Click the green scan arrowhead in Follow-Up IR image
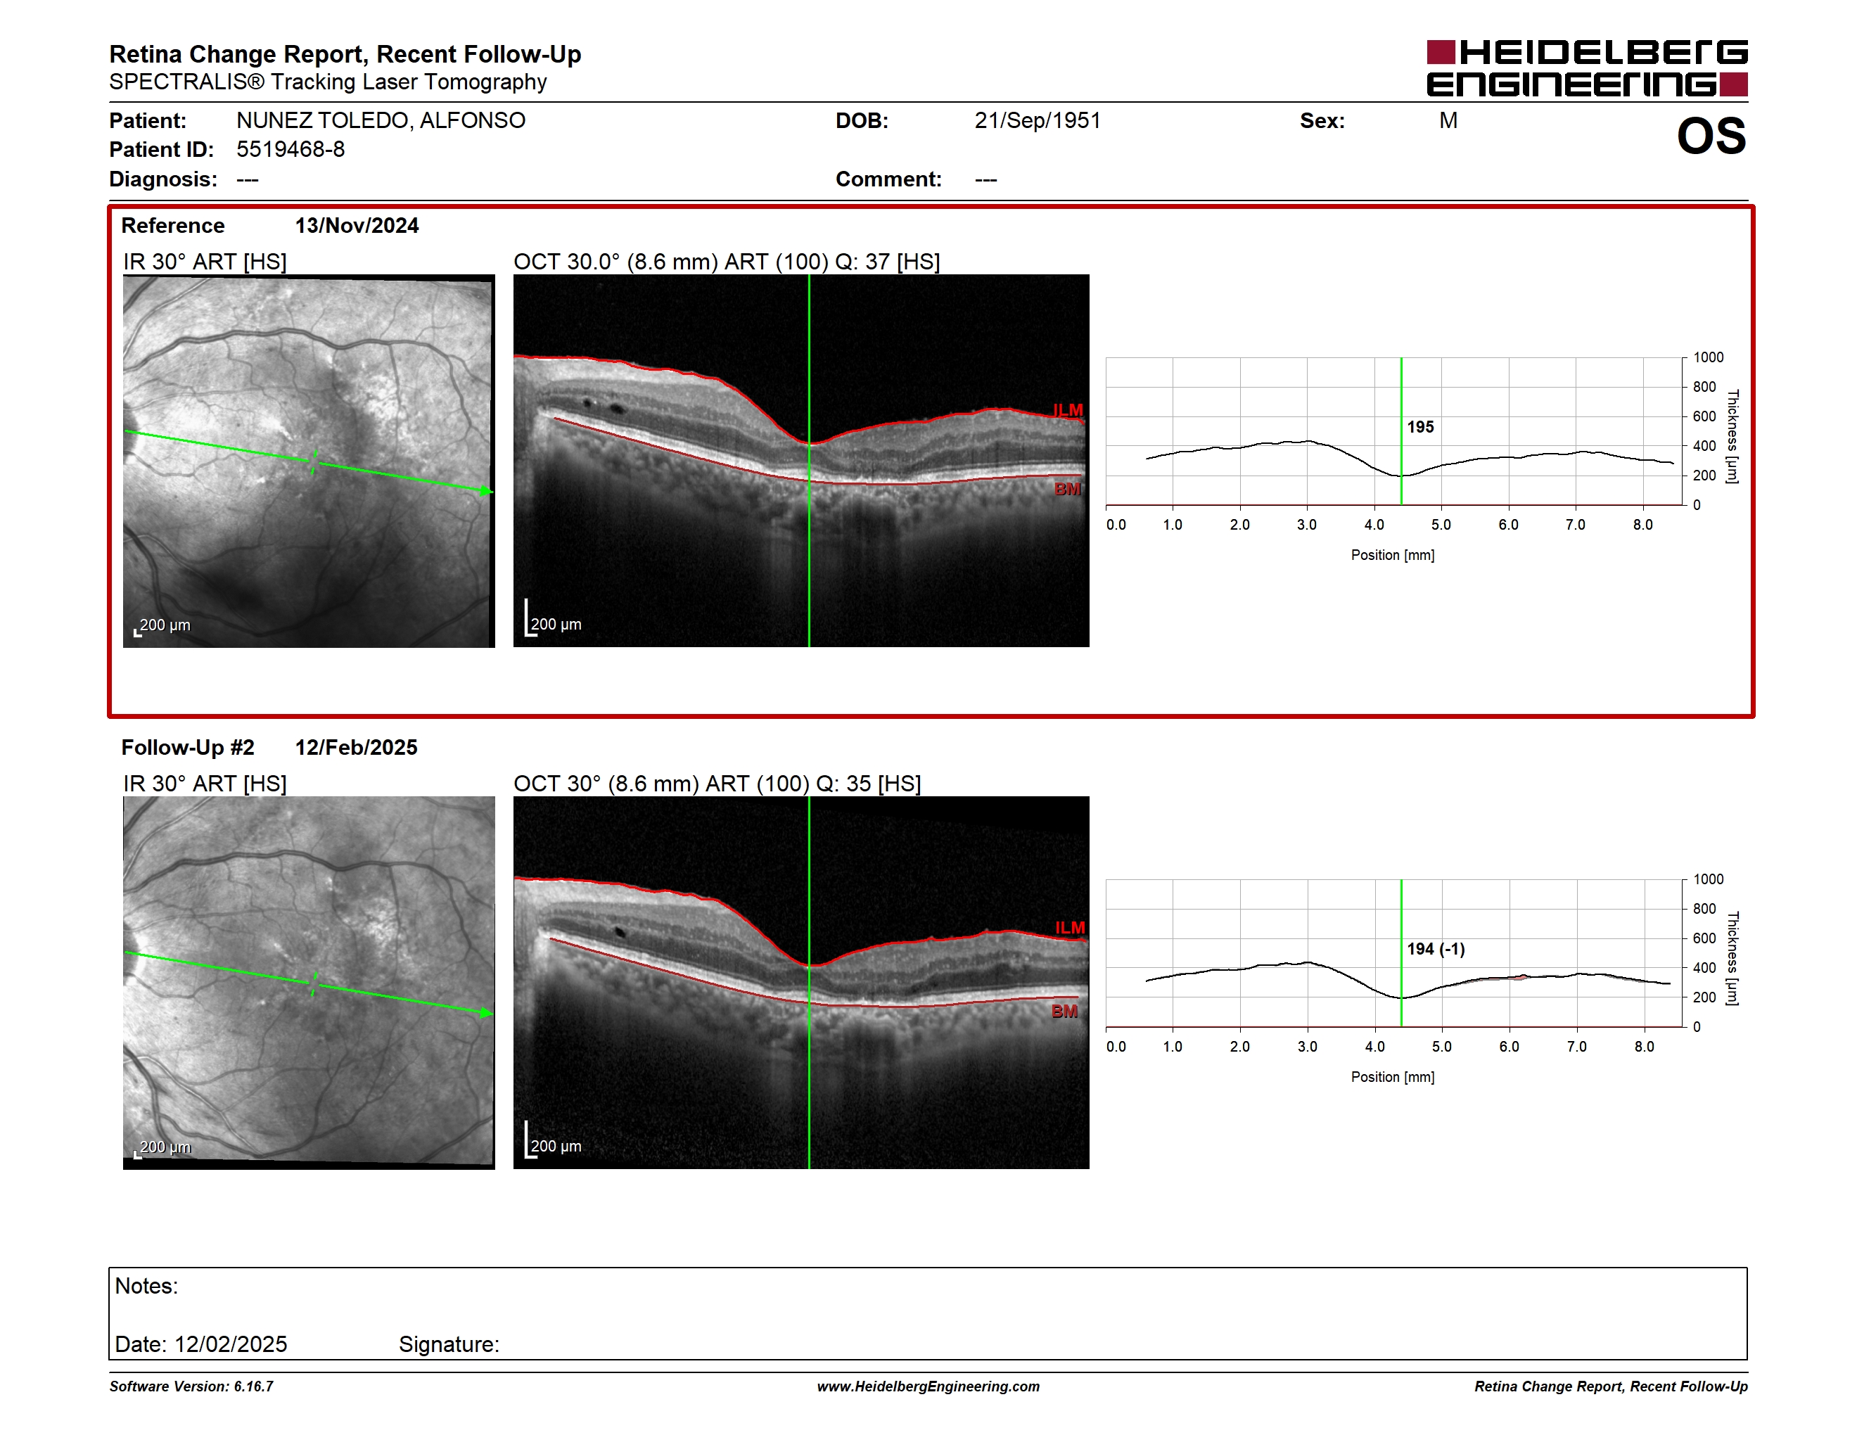This screenshot has height=1435, width=1857. click(x=485, y=1014)
